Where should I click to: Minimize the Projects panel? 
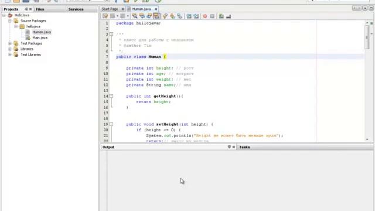26,9
